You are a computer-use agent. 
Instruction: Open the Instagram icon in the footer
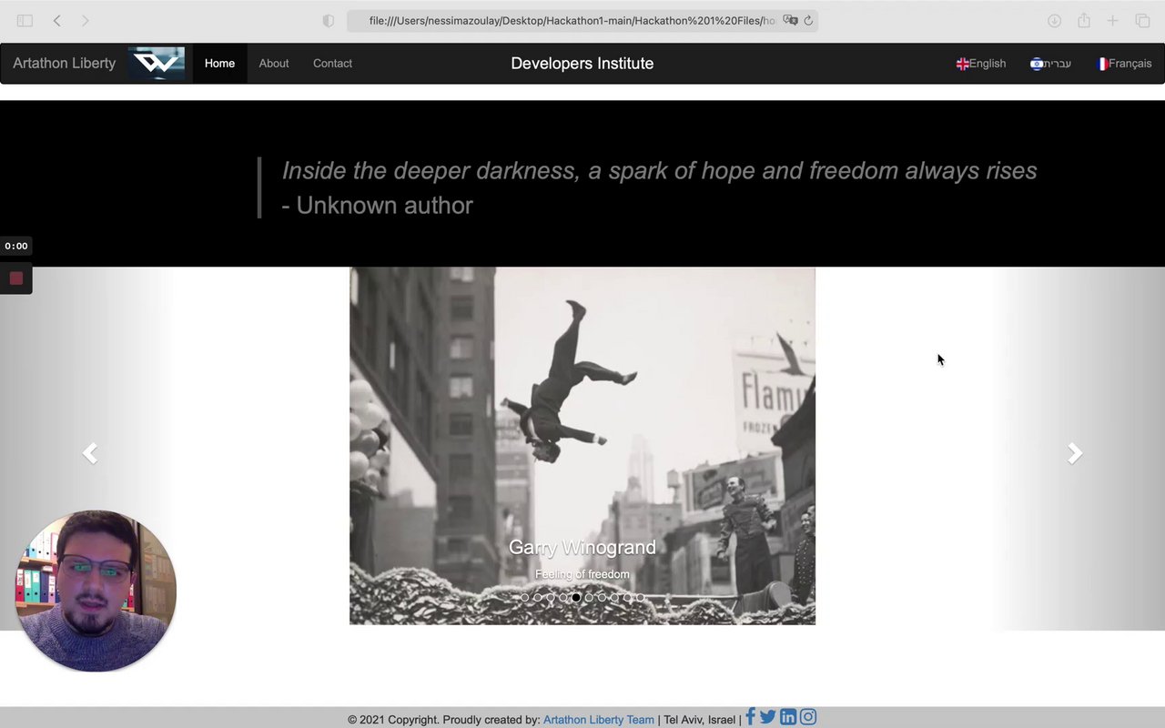(808, 717)
